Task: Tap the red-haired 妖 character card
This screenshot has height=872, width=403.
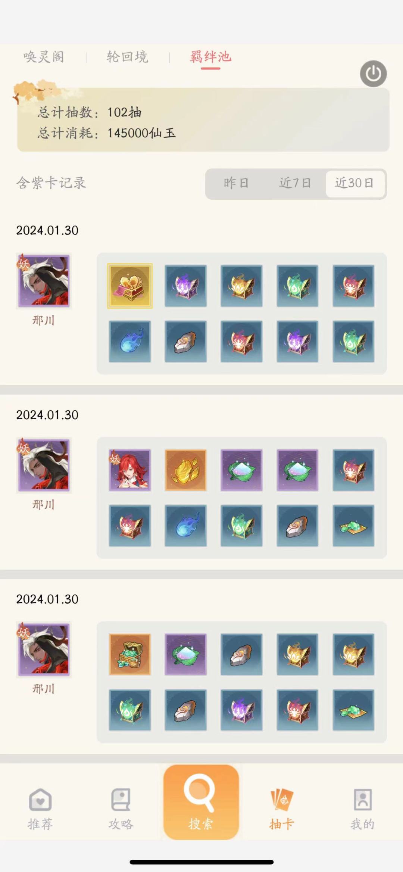Action: [130, 470]
